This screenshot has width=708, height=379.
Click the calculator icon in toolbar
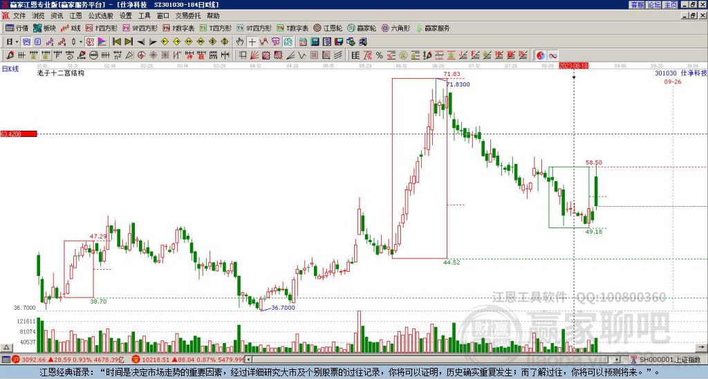[x=315, y=42]
